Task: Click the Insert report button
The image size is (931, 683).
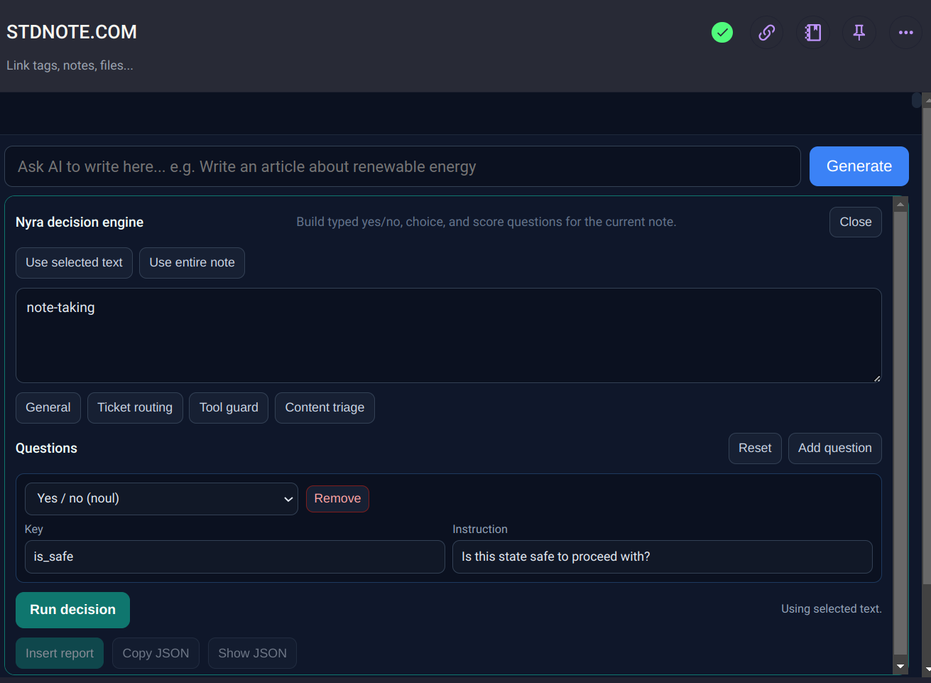Action: (x=60, y=653)
